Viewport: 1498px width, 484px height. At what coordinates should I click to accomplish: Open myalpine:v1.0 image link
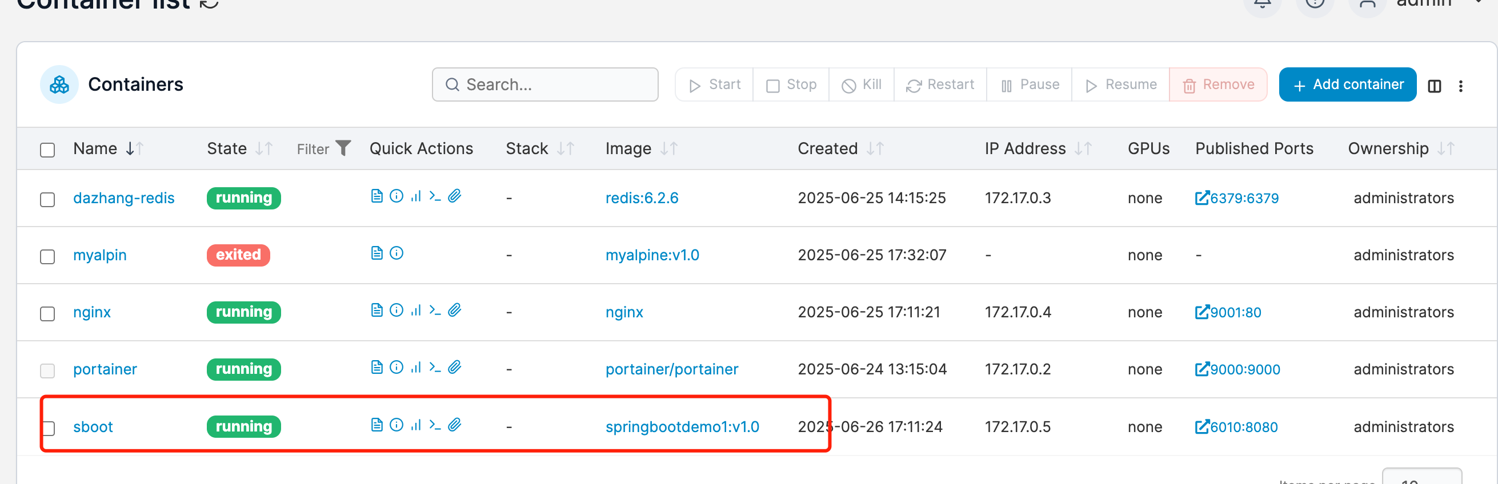tap(652, 255)
